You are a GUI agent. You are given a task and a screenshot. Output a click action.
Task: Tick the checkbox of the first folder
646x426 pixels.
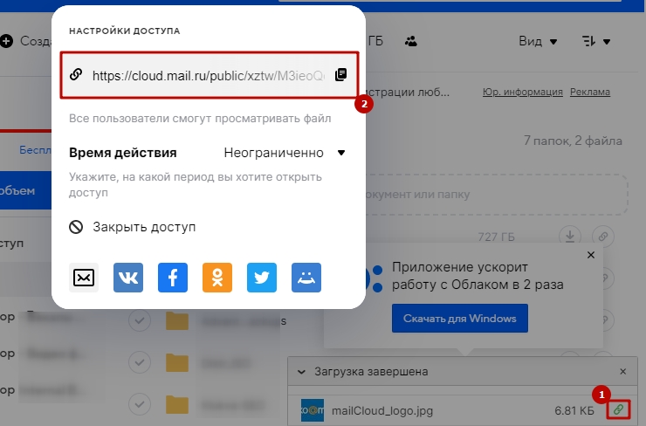(x=139, y=321)
